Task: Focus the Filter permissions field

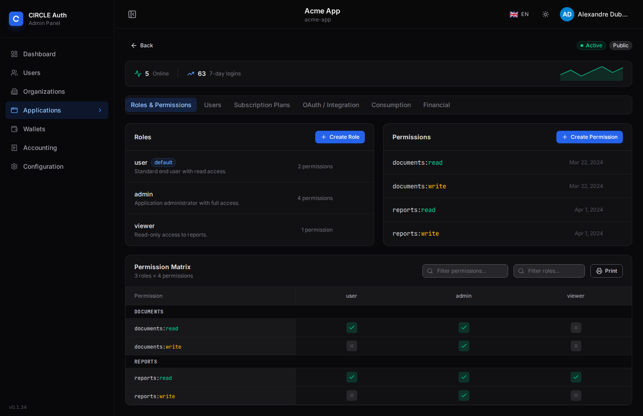Action: click(465, 271)
